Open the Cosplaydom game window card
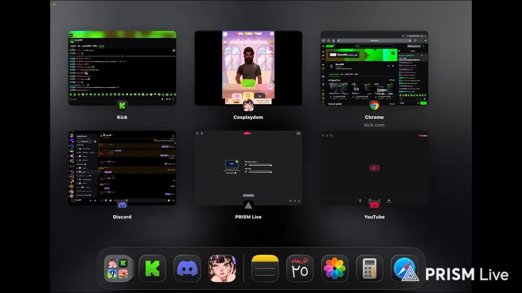522x293 pixels. point(248,68)
